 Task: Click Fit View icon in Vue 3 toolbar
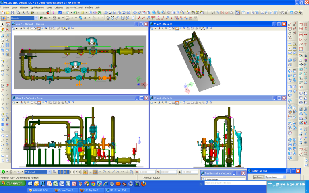coord(35,103)
